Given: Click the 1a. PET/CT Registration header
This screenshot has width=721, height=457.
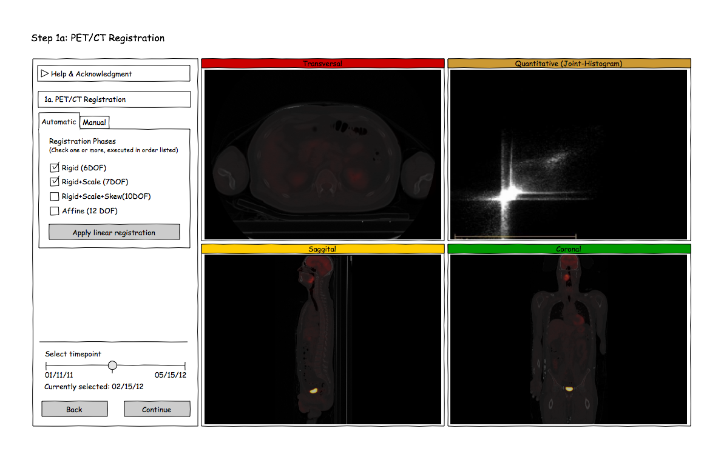Looking at the screenshot, I should pyautogui.click(x=113, y=99).
